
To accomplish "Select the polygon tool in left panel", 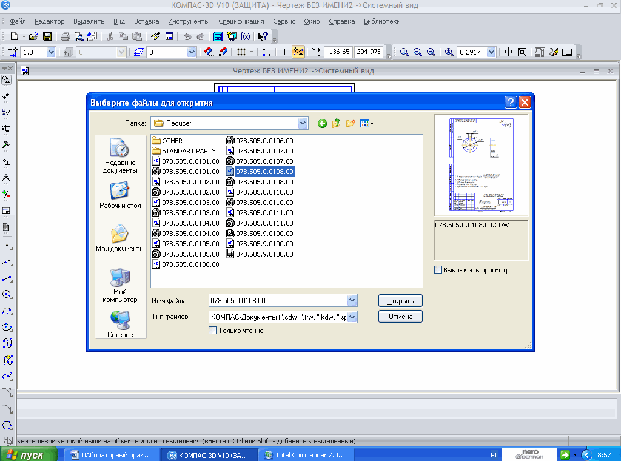I will 7,425.
